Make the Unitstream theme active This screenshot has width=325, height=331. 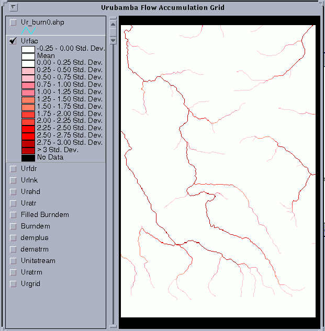(38, 260)
